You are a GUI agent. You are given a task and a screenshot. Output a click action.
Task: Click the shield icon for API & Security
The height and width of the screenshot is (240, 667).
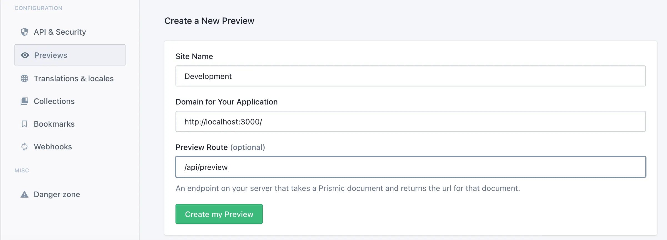[x=24, y=32]
